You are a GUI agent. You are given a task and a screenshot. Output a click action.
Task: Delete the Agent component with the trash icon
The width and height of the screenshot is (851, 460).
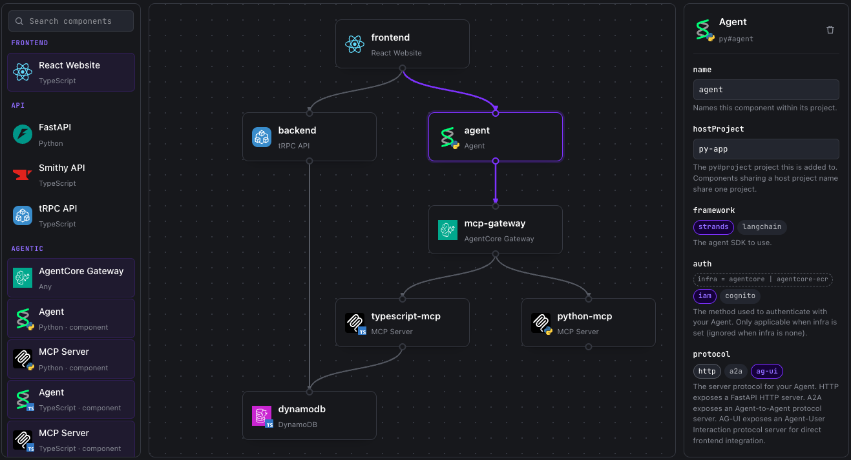[x=830, y=30]
